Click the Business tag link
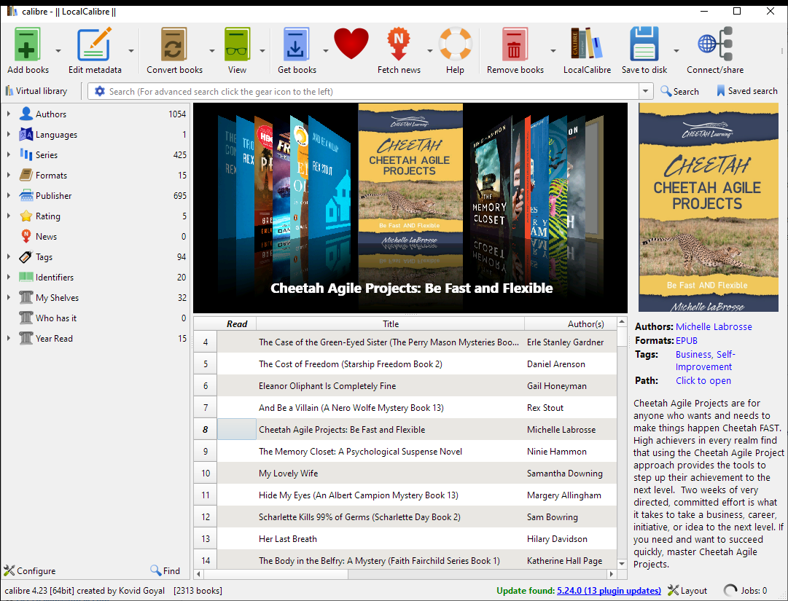Viewport: 788px width, 601px height. tap(693, 355)
